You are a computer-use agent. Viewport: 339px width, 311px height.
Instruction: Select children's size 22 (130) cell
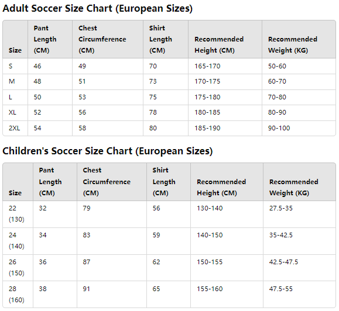tap(18, 214)
